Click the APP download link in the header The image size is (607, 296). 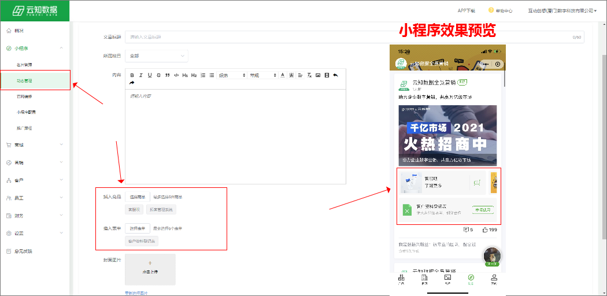[x=466, y=11]
